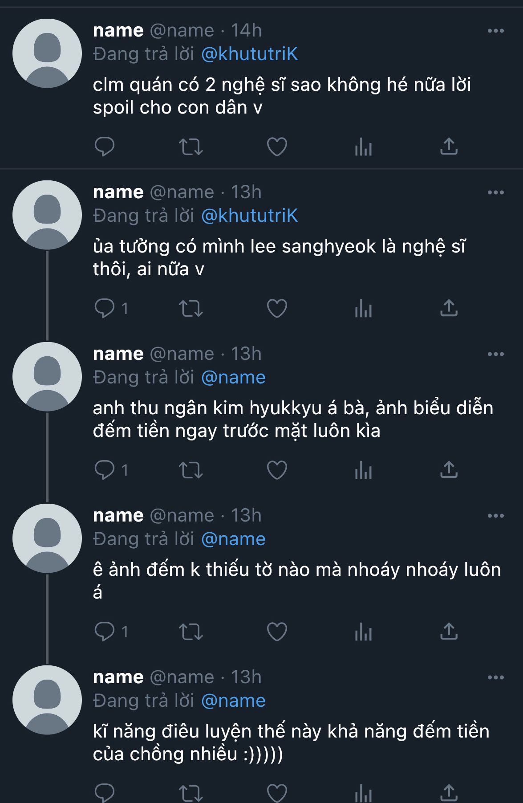
Task: Reply to the "clm quán có 2 nghệ sĩ" tweet
Action: [105, 147]
